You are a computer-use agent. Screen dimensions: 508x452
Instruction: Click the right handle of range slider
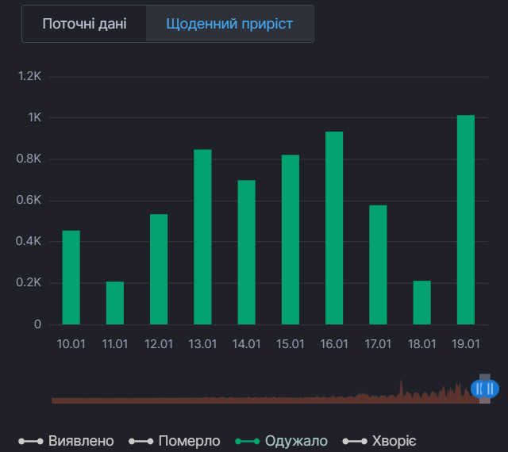tap(491, 389)
